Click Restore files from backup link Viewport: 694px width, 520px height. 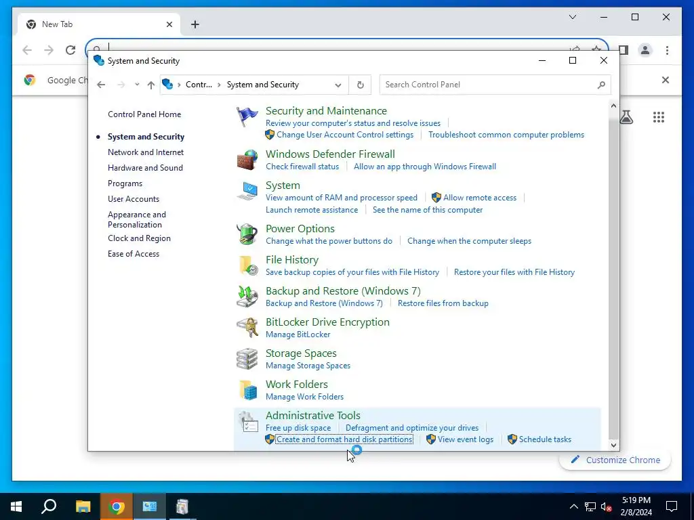tap(443, 303)
